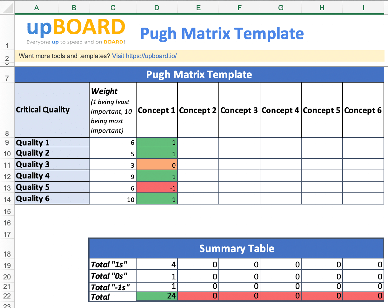Select the Quality 6 label cell
The image size is (388, 308).
[52, 198]
